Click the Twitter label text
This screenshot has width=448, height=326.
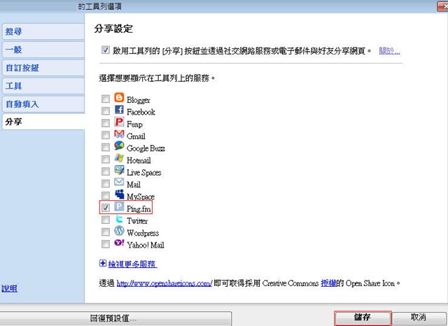click(137, 221)
